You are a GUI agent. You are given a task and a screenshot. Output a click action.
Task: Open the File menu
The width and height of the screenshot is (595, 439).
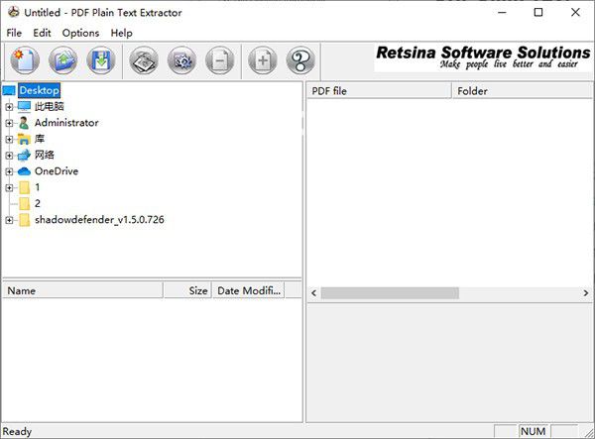[x=14, y=33]
